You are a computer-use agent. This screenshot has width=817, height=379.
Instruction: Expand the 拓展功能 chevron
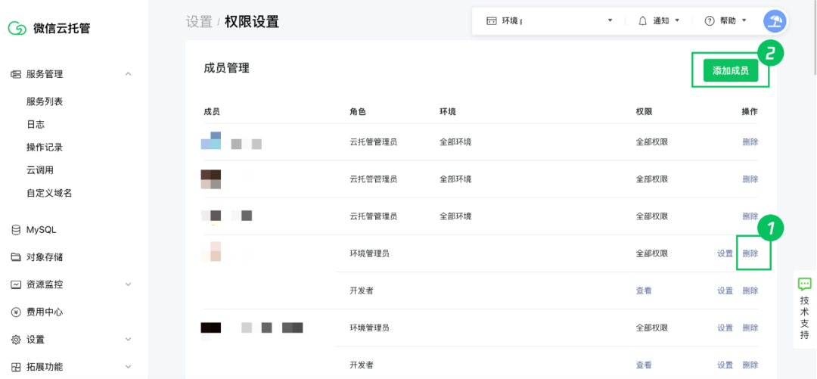128,367
